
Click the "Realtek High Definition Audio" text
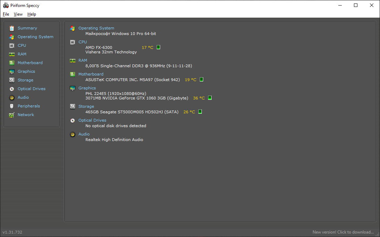[x=114, y=140]
